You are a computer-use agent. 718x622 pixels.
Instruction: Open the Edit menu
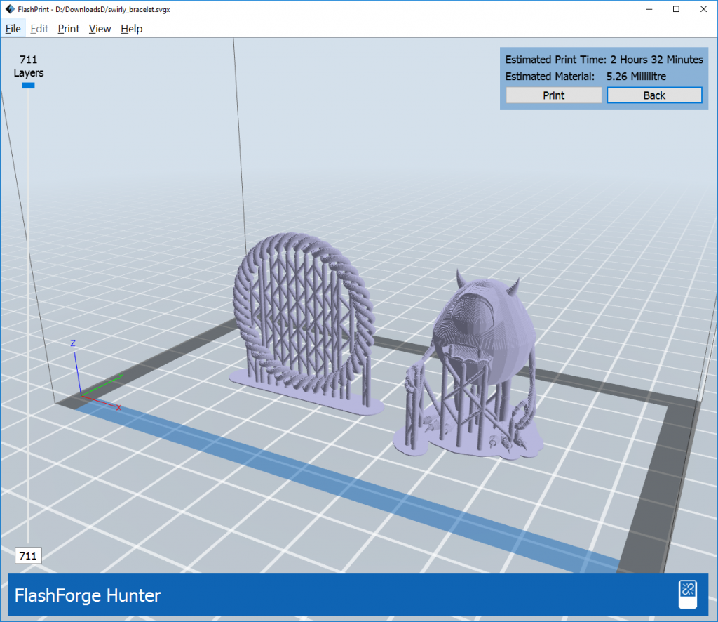pyautogui.click(x=39, y=29)
